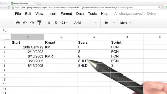Click the Start header cell
The width and height of the screenshot is (167, 94).
pyautogui.click(x=27, y=43)
